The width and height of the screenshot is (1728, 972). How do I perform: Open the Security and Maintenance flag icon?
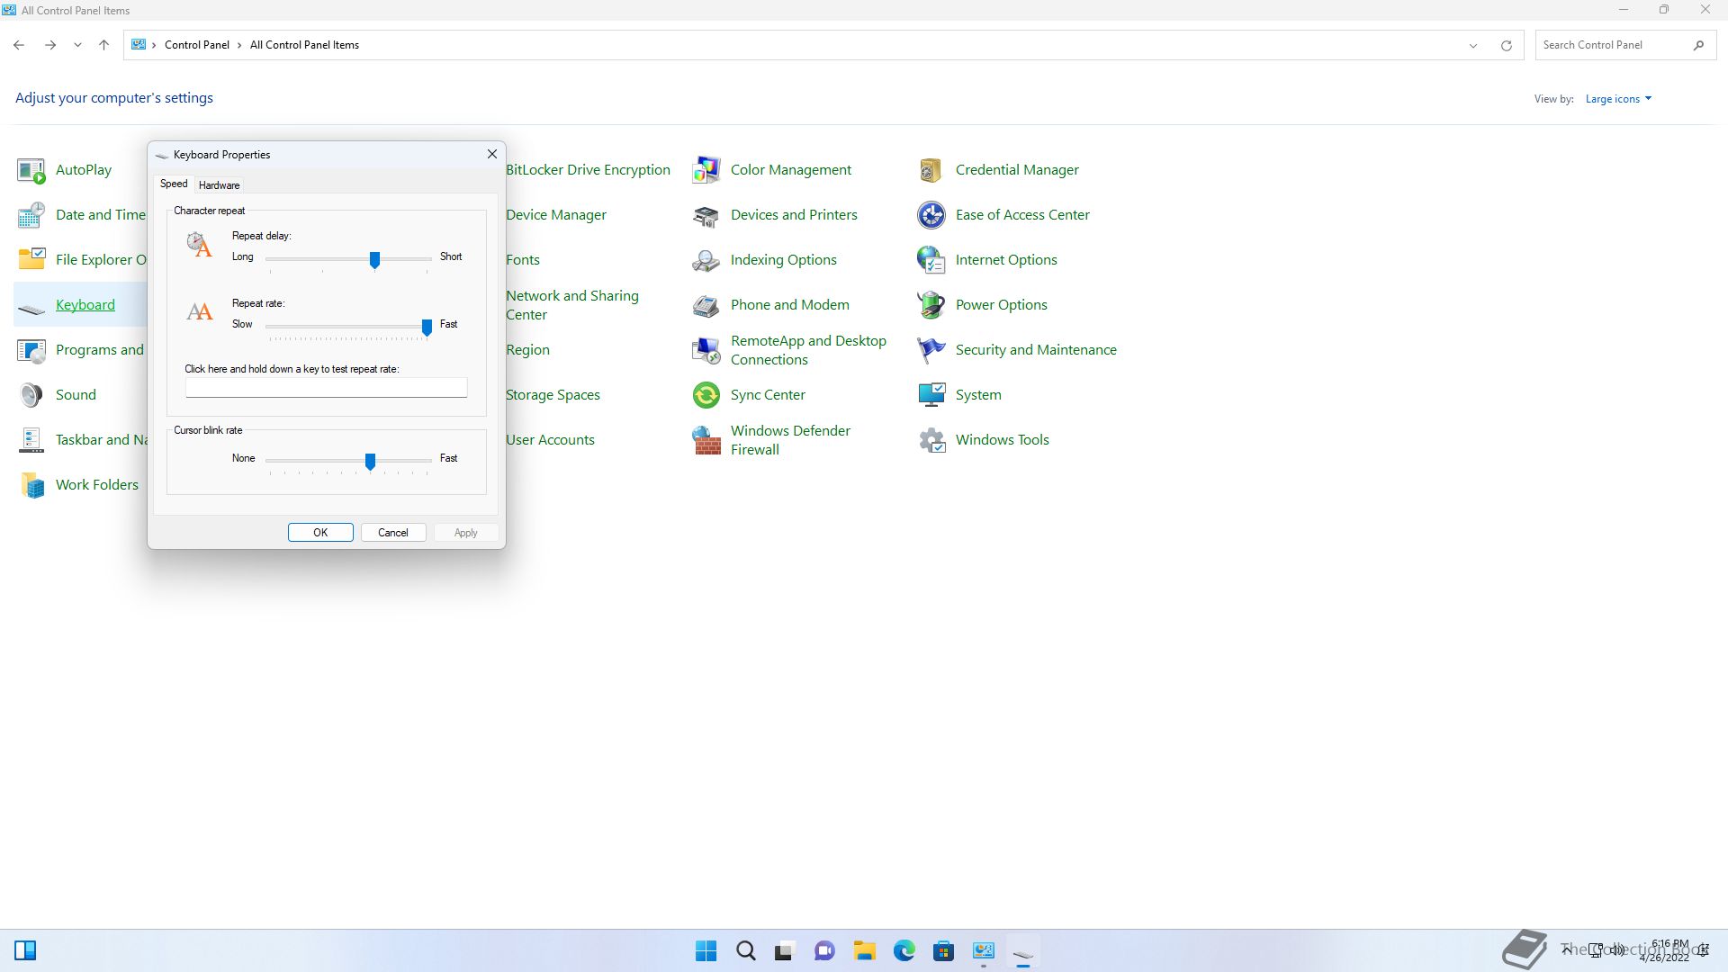coord(931,349)
